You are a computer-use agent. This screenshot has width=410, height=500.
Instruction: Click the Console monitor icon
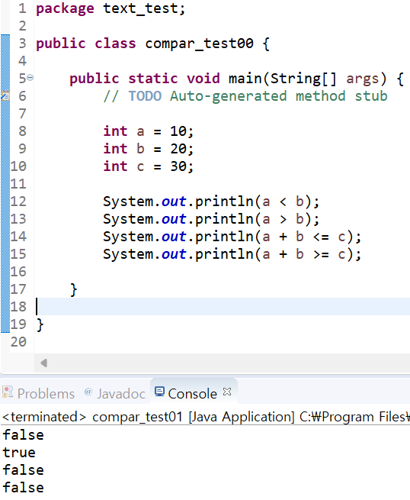point(159,392)
